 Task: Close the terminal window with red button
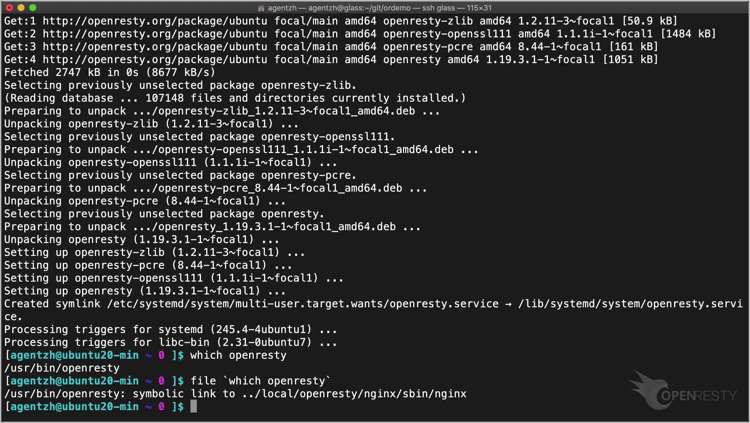click(9, 8)
